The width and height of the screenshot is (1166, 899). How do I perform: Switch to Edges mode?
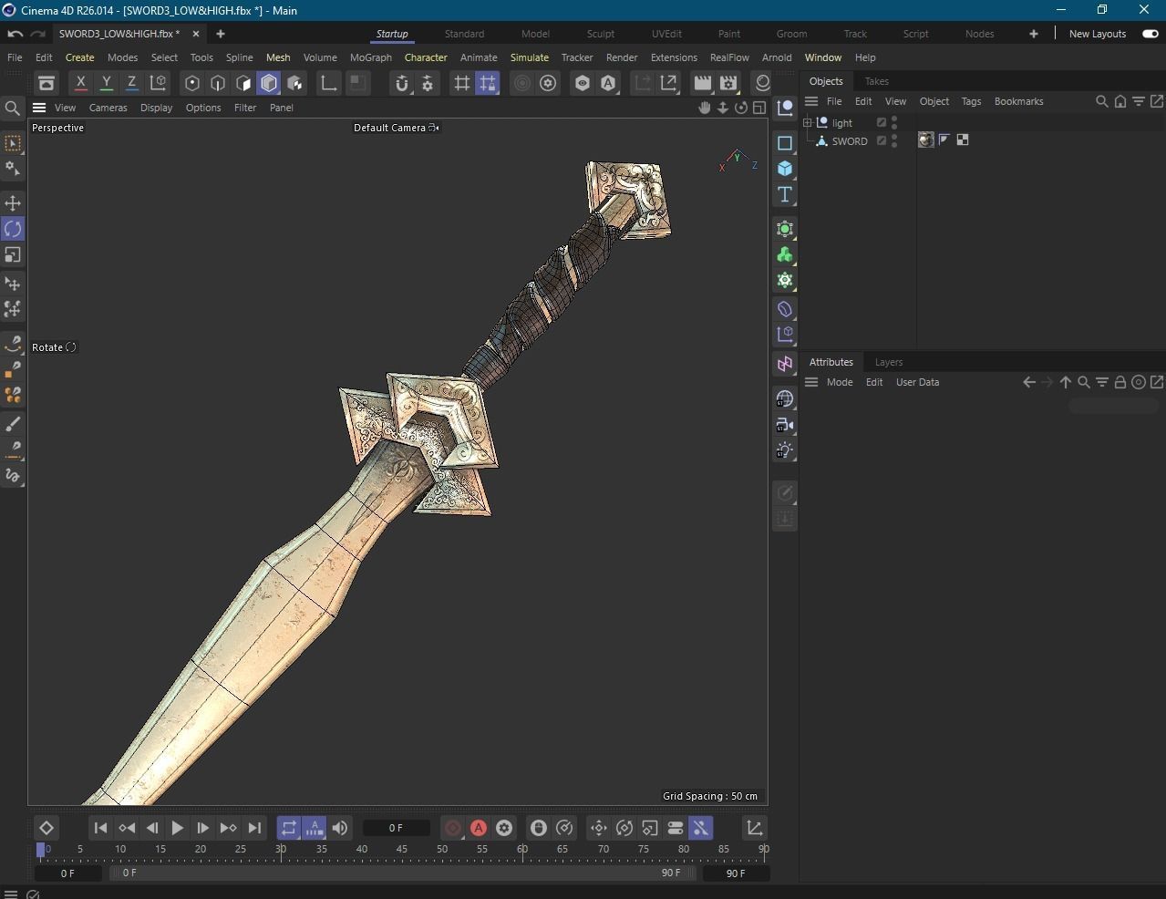click(217, 83)
